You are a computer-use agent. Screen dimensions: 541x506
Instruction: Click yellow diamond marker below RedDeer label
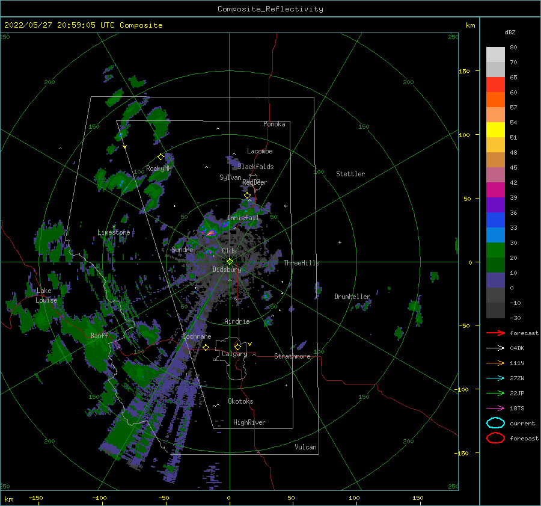[x=247, y=196]
